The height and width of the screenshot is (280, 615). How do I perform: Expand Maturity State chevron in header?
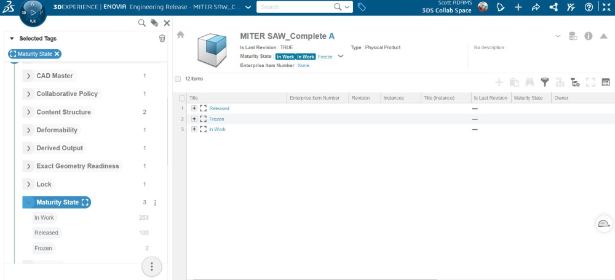[341, 56]
